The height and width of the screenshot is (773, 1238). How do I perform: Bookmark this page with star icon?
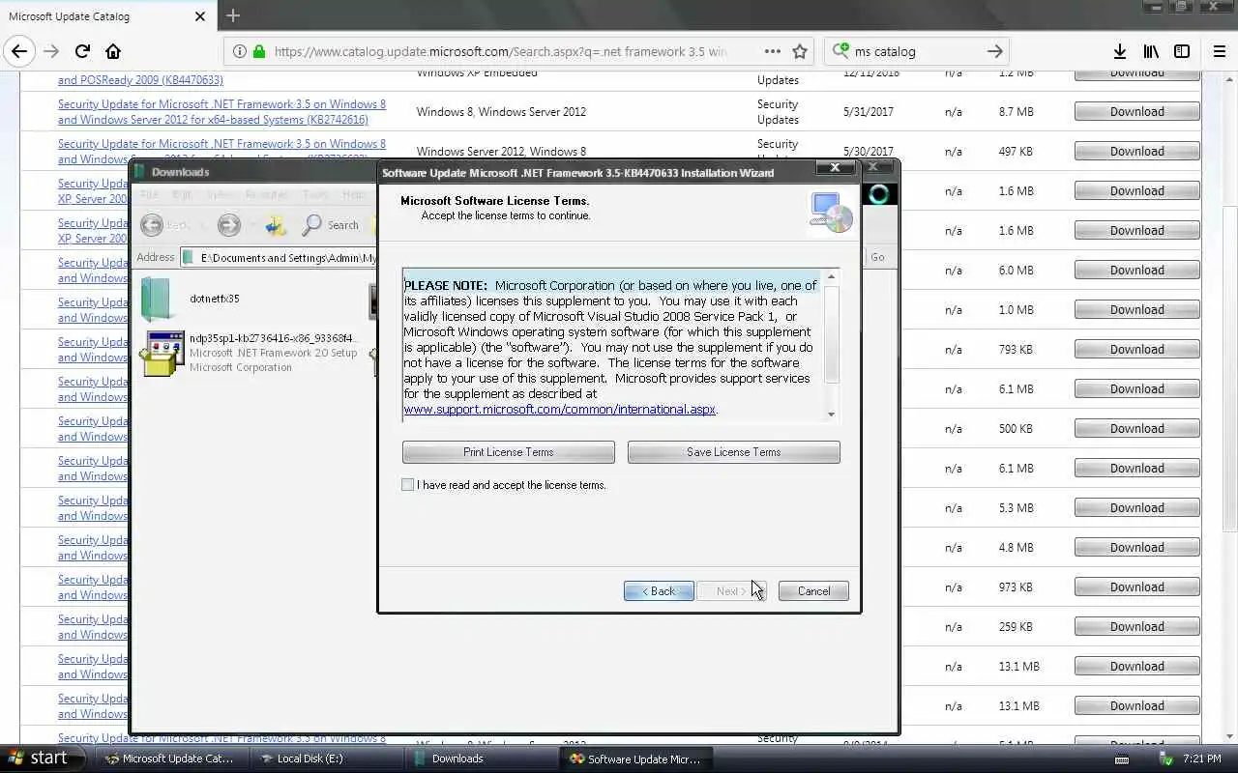pos(800,51)
